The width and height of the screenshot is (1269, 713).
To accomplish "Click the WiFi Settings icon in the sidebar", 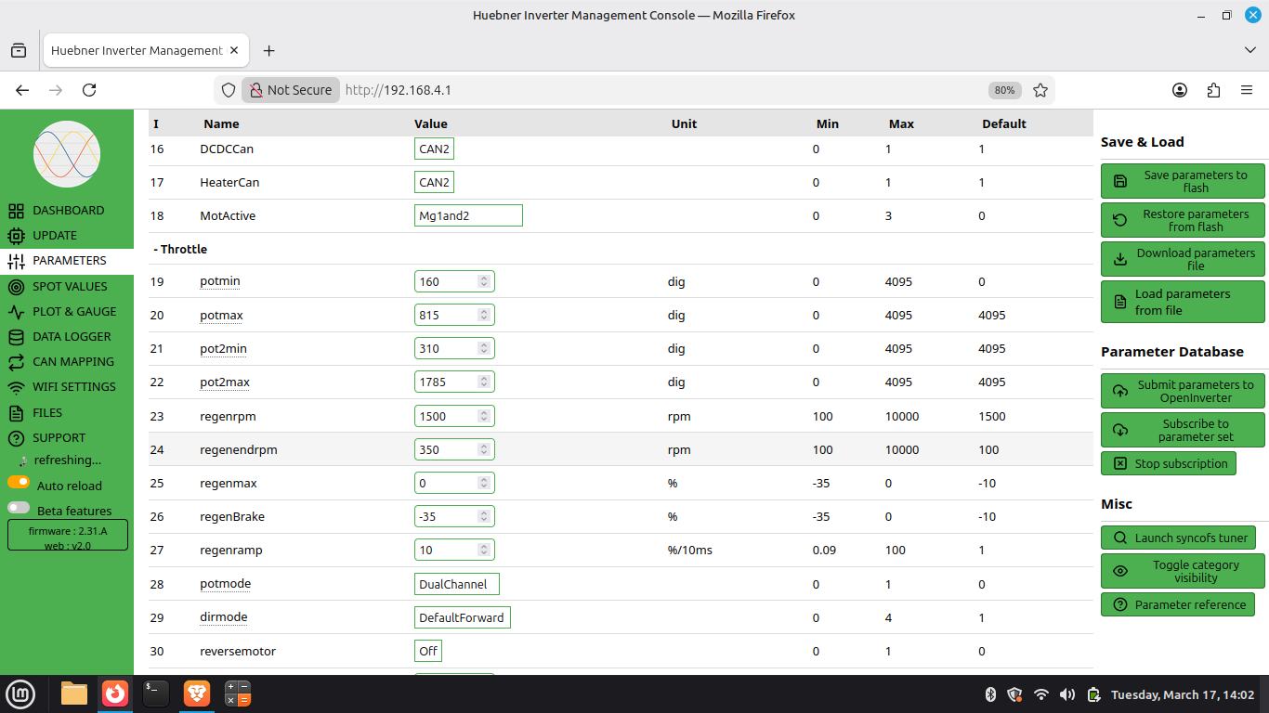I will (16, 387).
